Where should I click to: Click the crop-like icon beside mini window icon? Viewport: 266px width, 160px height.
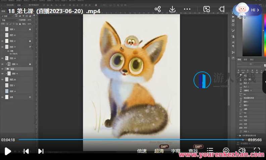[222, 9]
